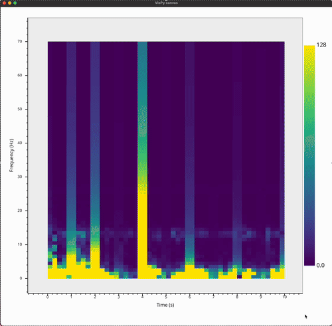Viewport: 332px width, 326px height.
Task: Click the viridis colorbar gradient strip
Action: point(309,155)
